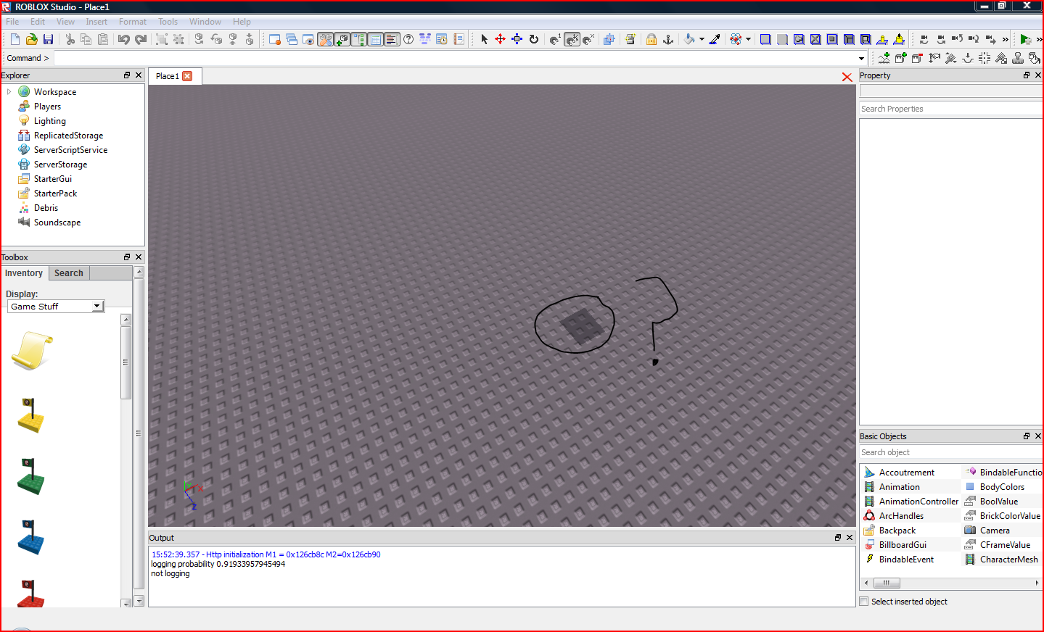
Task: Check the Select inserted object checkbox
Action: pyautogui.click(x=864, y=602)
